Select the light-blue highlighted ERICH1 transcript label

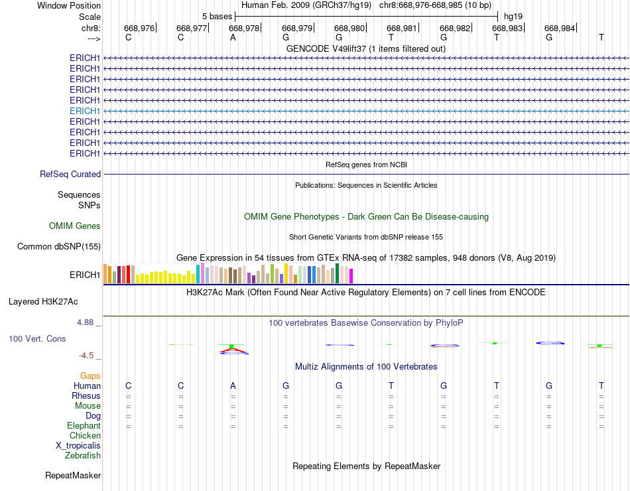[85, 111]
